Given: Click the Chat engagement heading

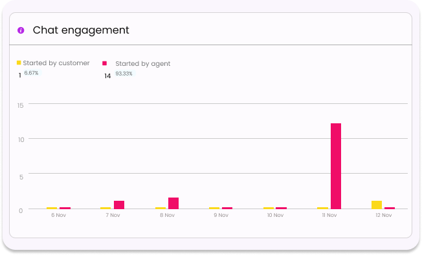Looking at the screenshot, I should (x=81, y=30).
